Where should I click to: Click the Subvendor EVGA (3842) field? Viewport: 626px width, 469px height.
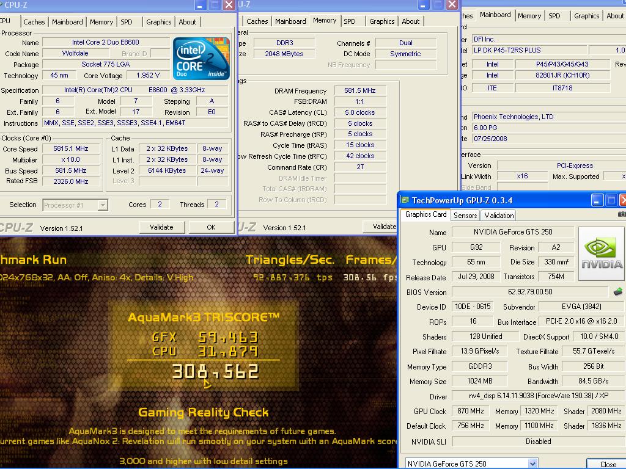point(581,307)
